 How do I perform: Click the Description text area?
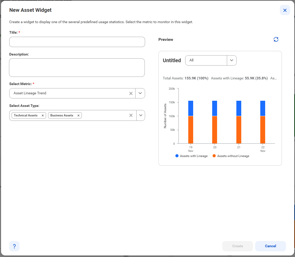pyautogui.click(x=77, y=68)
